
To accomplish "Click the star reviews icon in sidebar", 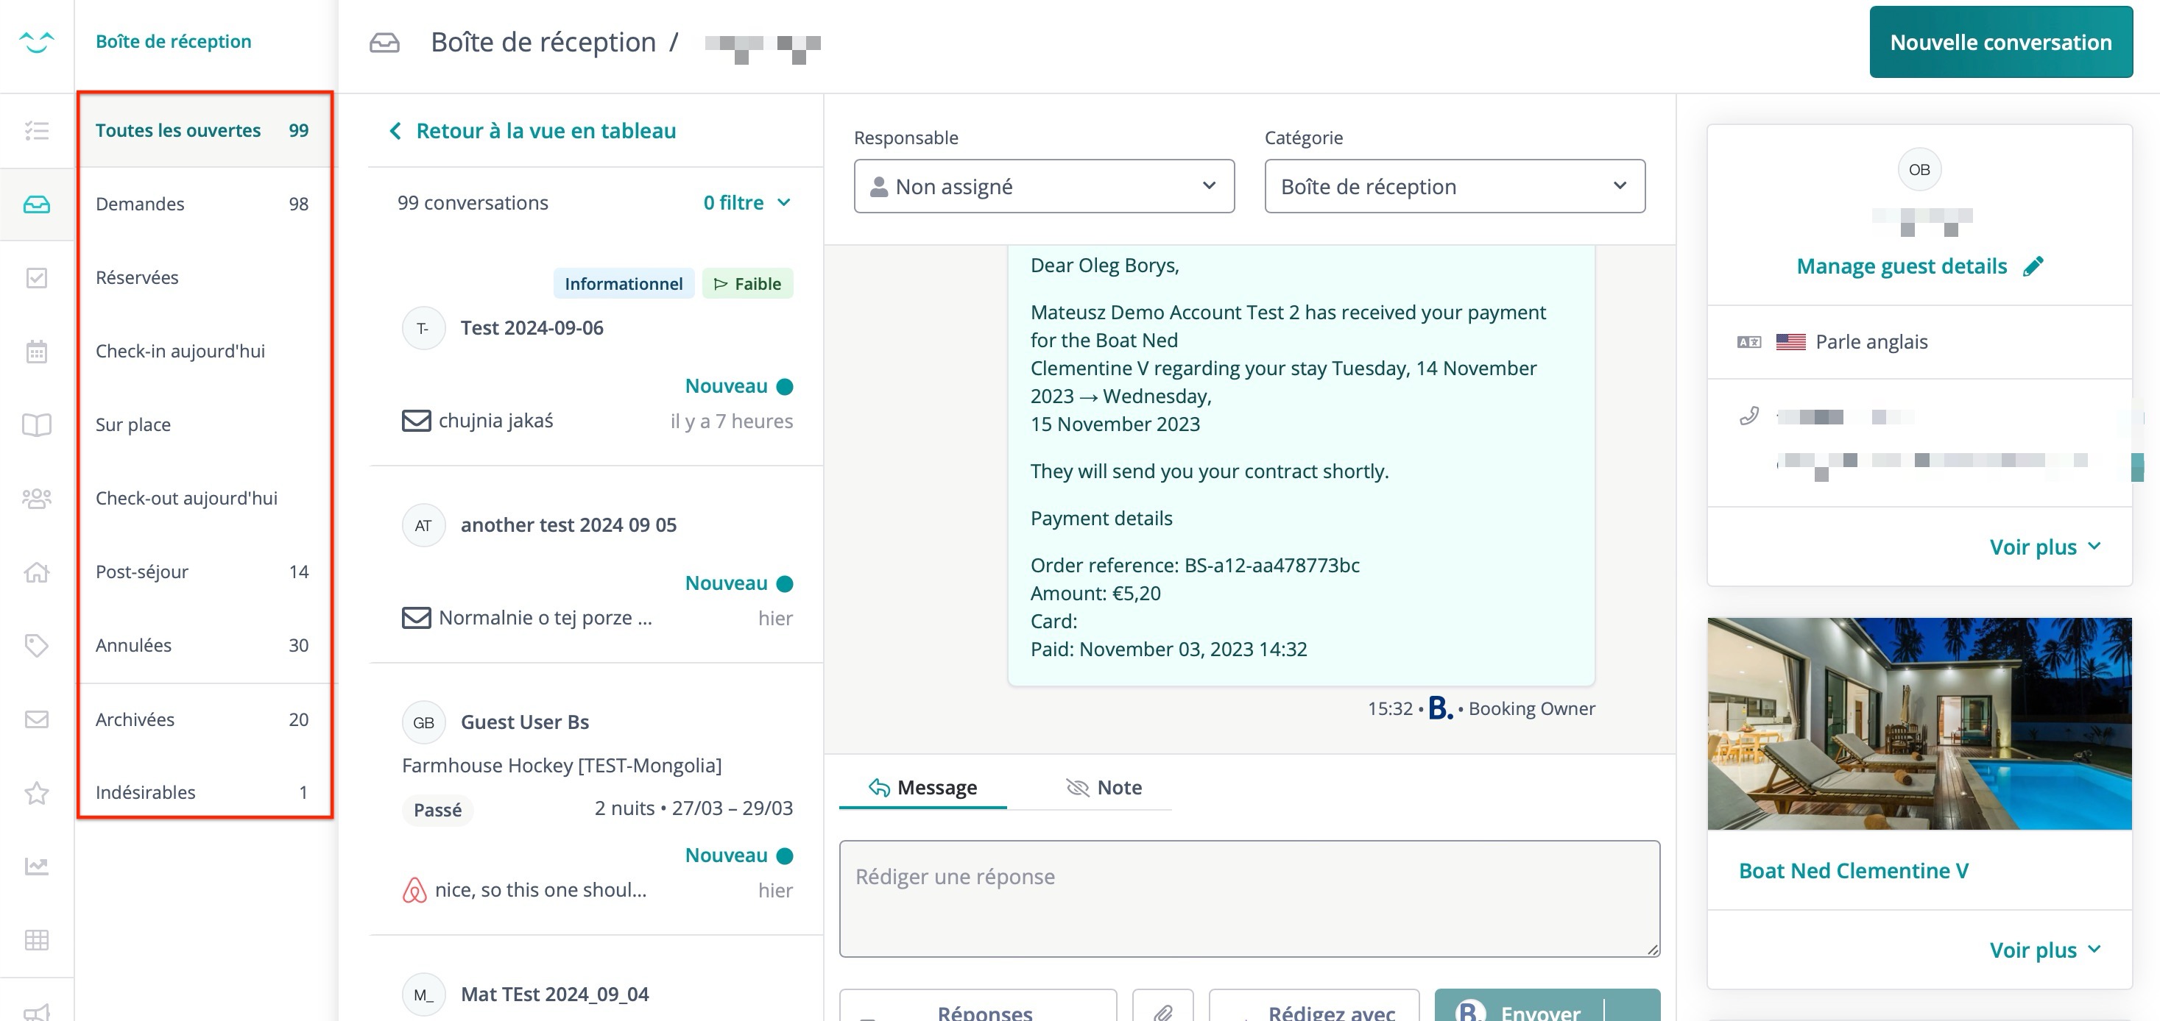I will click(x=36, y=793).
